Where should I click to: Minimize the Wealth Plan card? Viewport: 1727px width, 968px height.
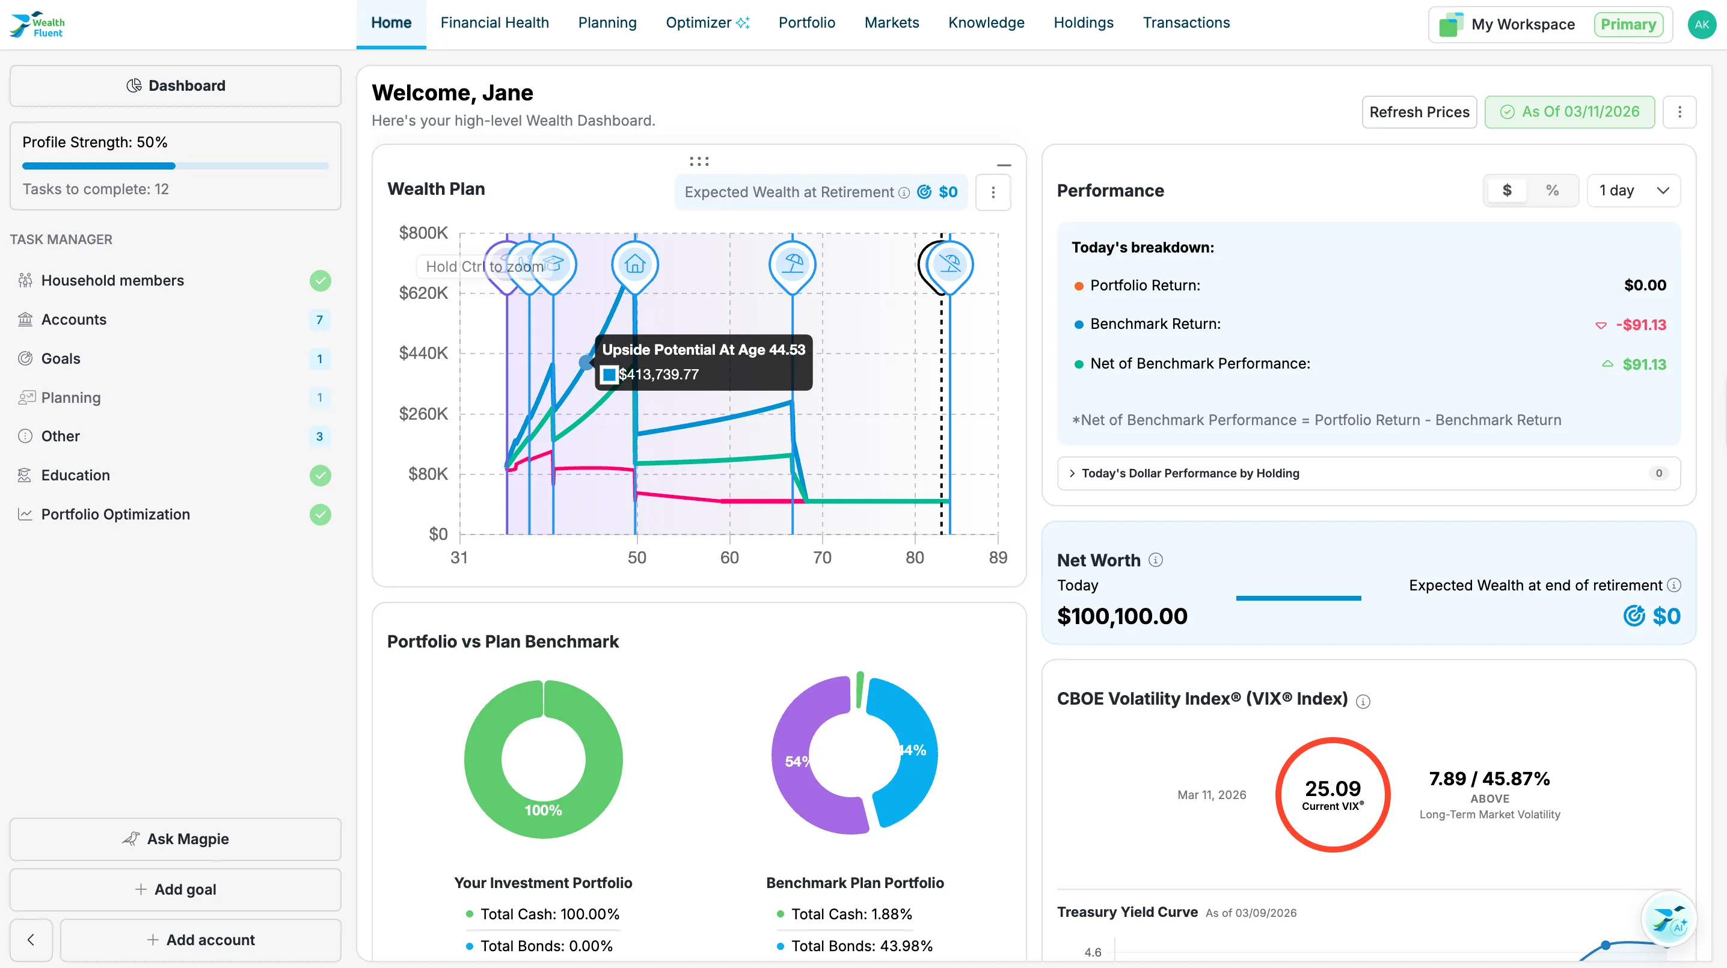coord(1003,165)
